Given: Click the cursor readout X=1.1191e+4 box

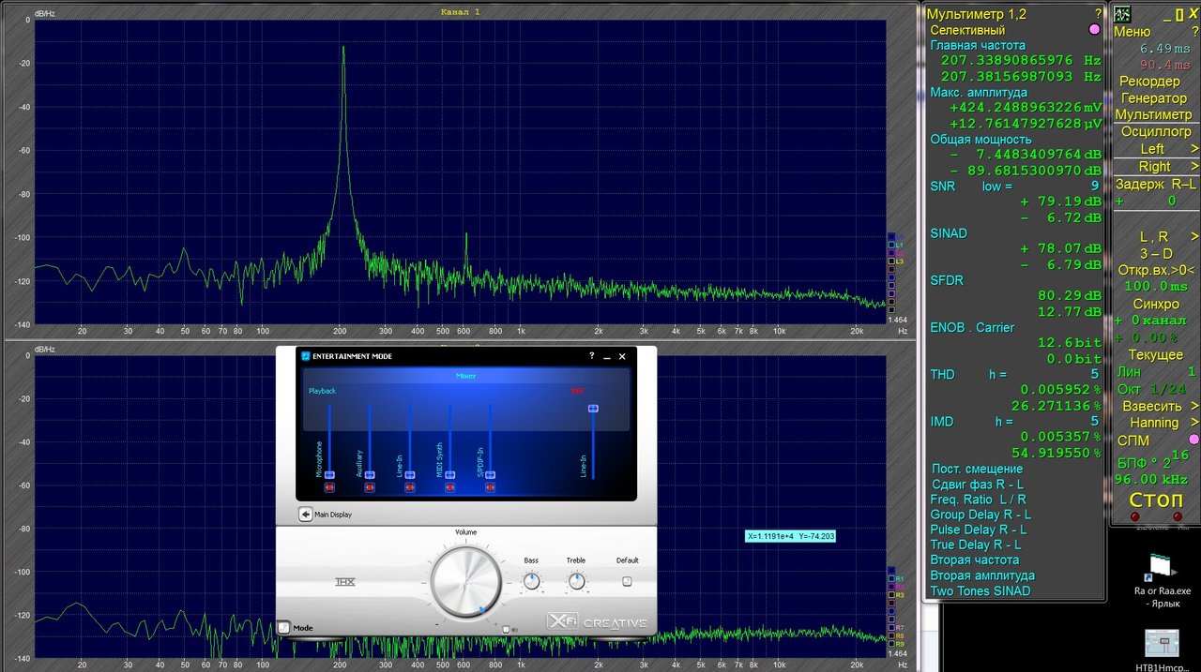Looking at the screenshot, I should [791, 537].
